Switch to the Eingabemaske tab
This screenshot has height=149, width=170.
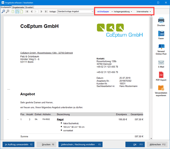click(x=18, y=7)
